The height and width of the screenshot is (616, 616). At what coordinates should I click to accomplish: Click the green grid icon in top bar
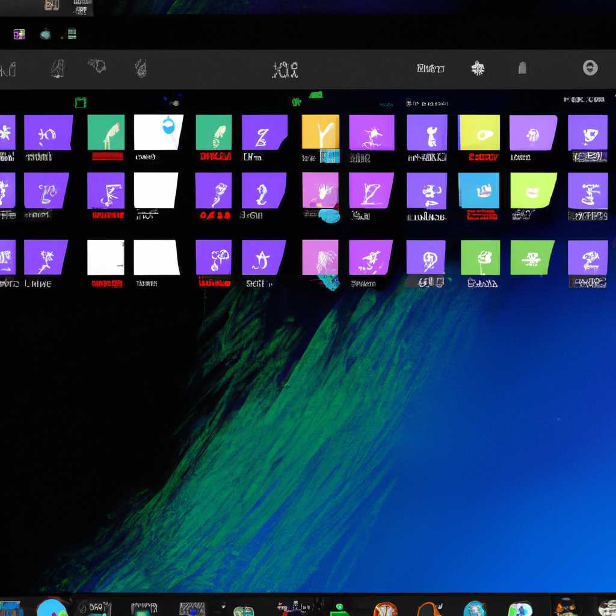click(x=72, y=34)
